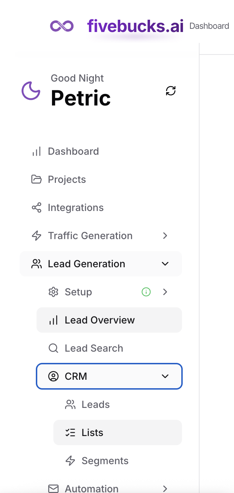Expand the Automation menu arrow

tap(165, 488)
